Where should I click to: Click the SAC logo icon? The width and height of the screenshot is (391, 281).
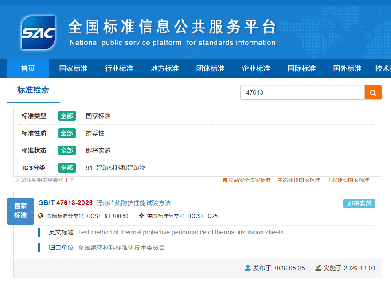point(38,33)
